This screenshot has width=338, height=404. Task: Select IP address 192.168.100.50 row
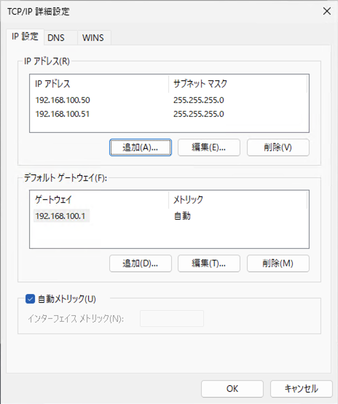[169, 100]
